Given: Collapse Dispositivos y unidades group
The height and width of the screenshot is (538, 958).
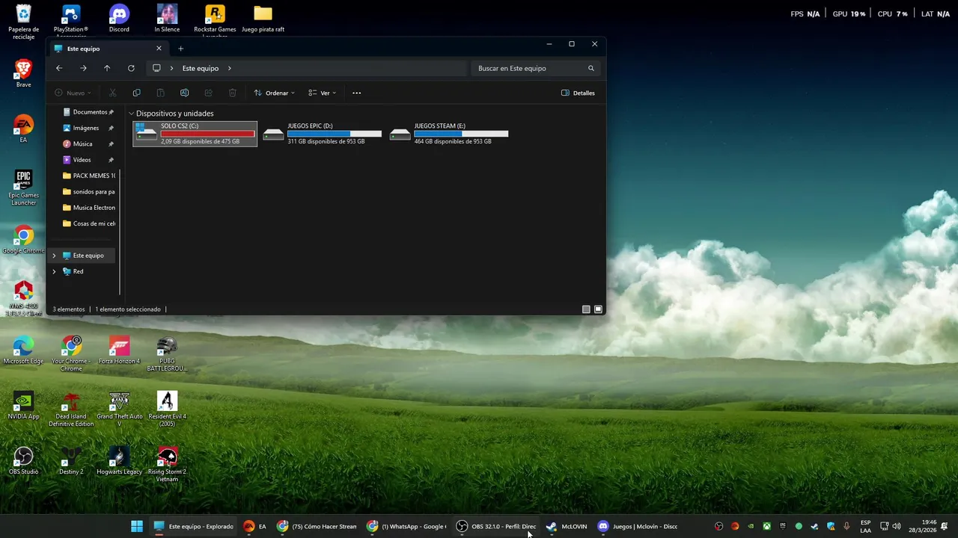Looking at the screenshot, I should tap(131, 114).
